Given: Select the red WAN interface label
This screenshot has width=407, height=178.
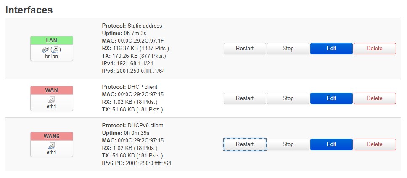Looking at the screenshot, I should 51,90.
